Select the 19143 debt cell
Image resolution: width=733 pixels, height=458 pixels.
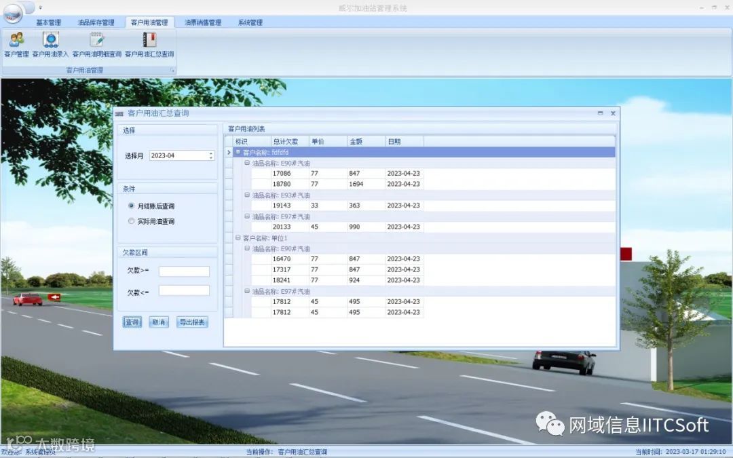[x=290, y=206]
